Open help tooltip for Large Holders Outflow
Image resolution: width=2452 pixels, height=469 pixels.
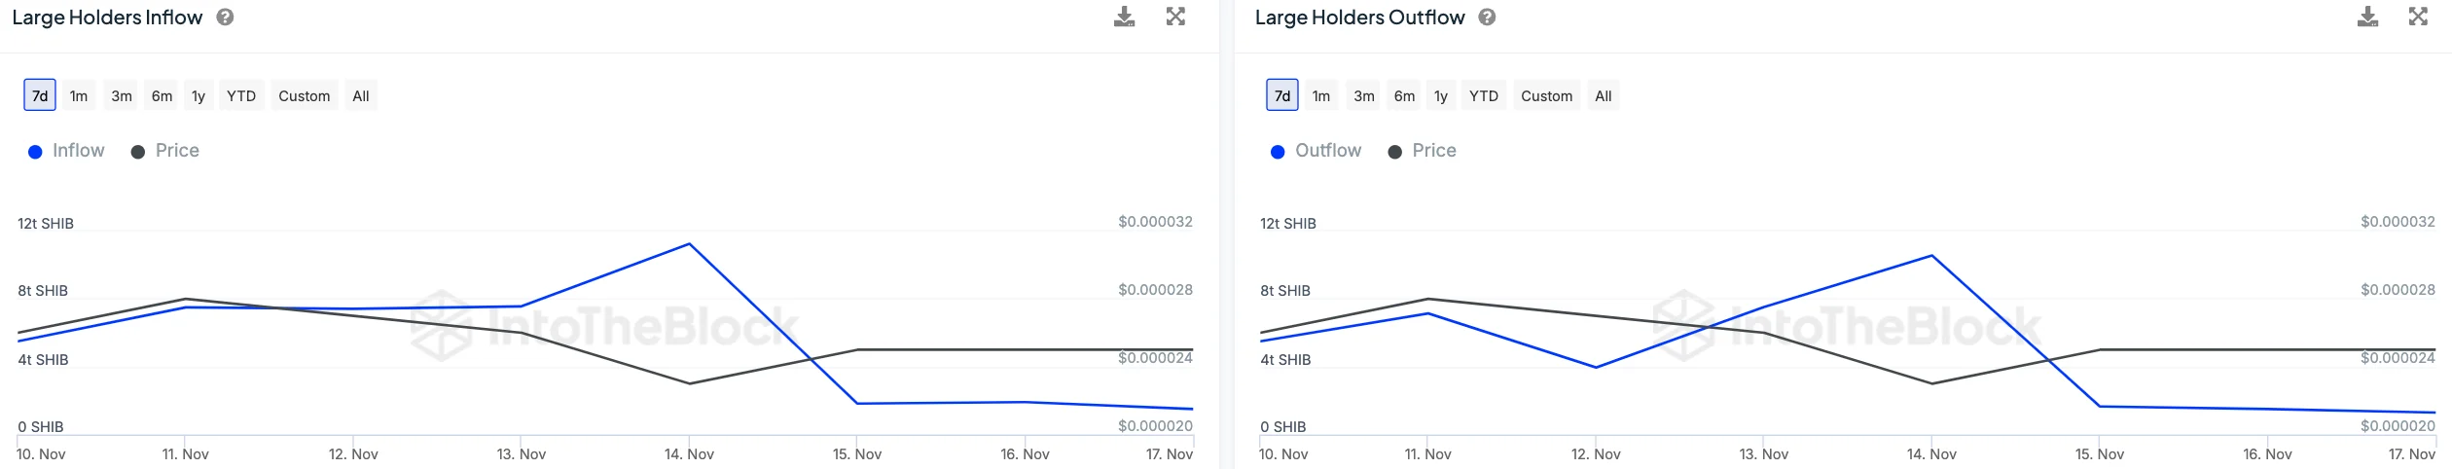tap(1487, 18)
